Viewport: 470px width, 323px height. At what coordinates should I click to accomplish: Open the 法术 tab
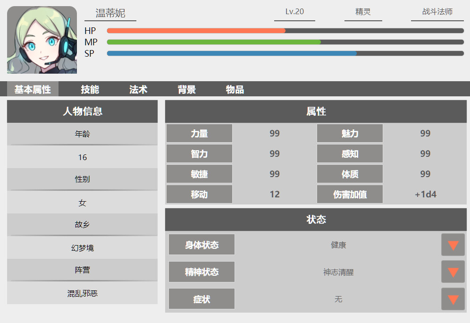(x=138, y=89)
